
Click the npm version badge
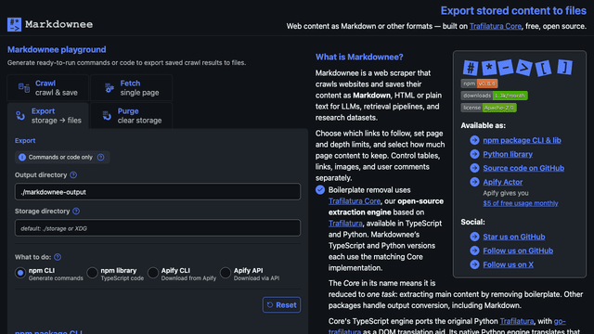click(479, 83)
